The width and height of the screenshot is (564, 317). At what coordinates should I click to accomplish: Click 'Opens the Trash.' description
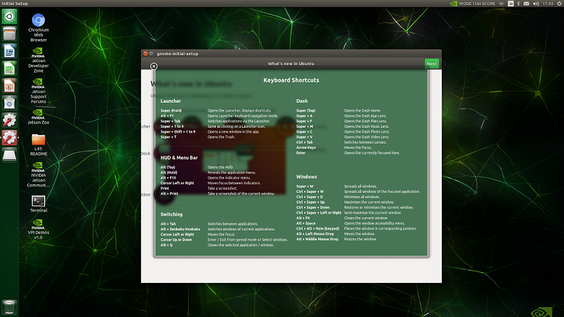coord(221,137)
